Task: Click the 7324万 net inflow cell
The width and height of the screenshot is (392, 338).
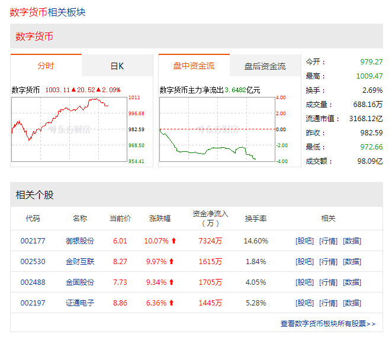Action: [210, 240]
